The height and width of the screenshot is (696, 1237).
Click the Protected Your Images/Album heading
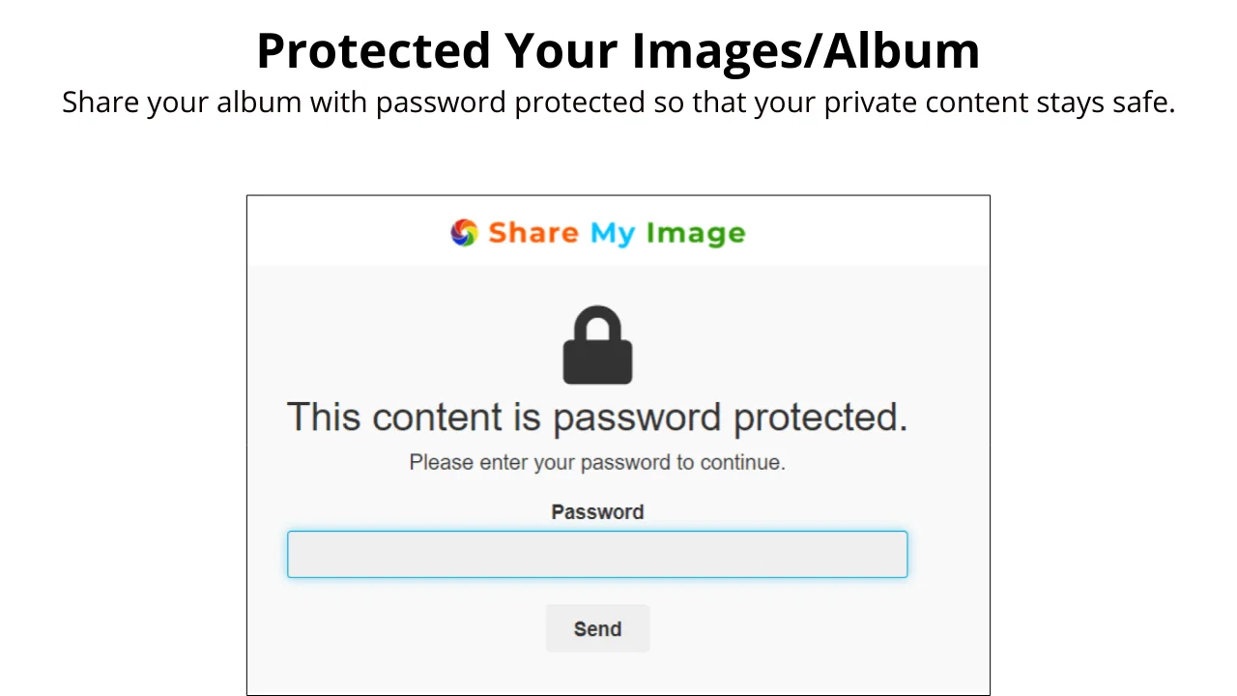[x=618, y=50]
